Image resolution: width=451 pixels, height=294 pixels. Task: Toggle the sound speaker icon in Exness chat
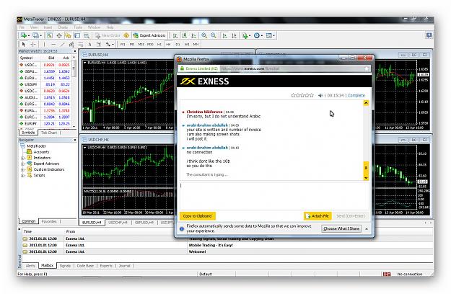[x=320, y=95]
